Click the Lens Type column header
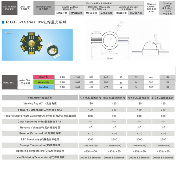 [x=25, y=8]
